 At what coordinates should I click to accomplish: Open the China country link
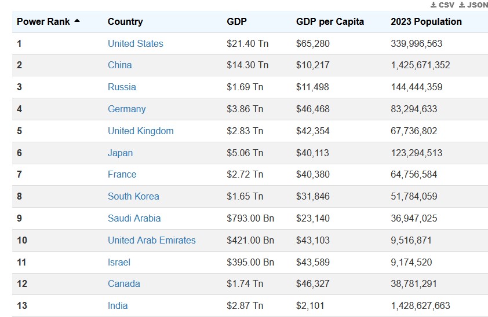click(119, 65)
